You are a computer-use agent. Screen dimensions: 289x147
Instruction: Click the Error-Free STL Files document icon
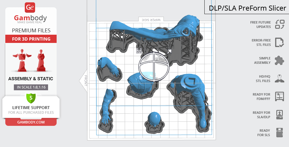pyautogui.click(x=279, y=42)
